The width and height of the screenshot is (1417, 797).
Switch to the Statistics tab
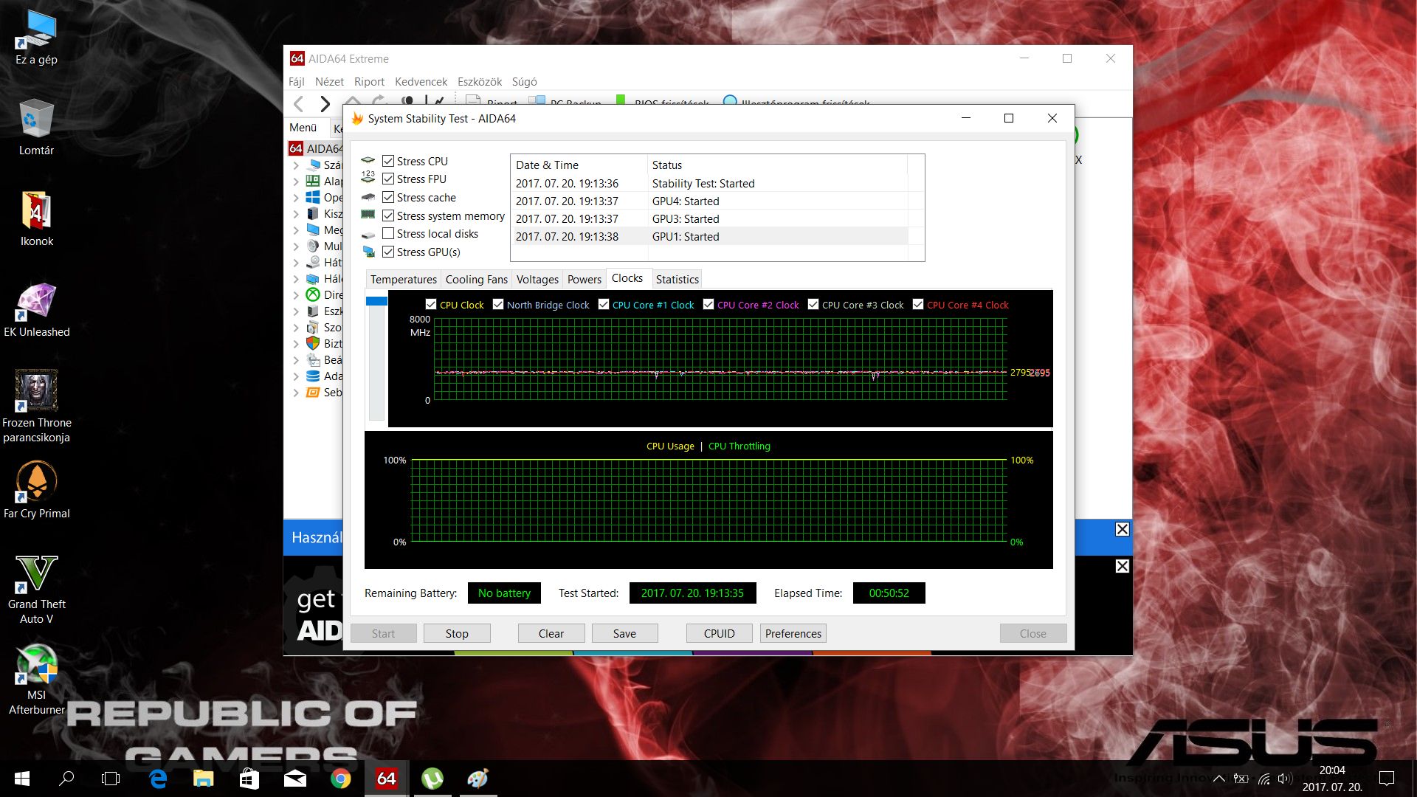coord(677,279)
